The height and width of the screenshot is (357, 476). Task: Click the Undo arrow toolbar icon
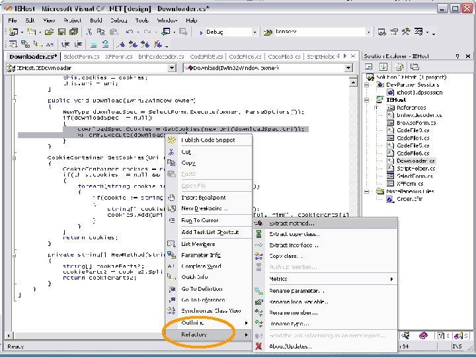pos(130,32)
